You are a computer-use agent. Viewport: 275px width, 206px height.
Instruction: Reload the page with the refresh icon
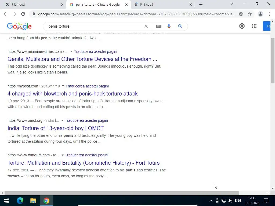[23, 14]
